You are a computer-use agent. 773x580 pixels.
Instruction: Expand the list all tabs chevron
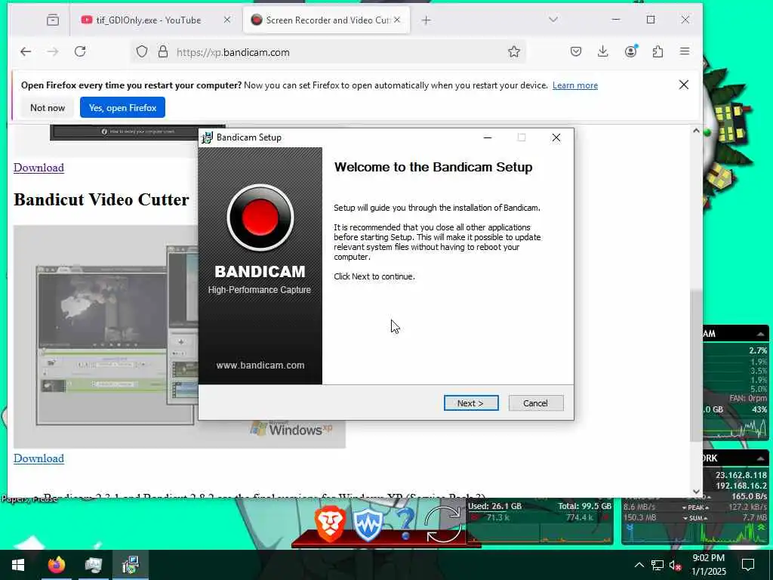553,20
